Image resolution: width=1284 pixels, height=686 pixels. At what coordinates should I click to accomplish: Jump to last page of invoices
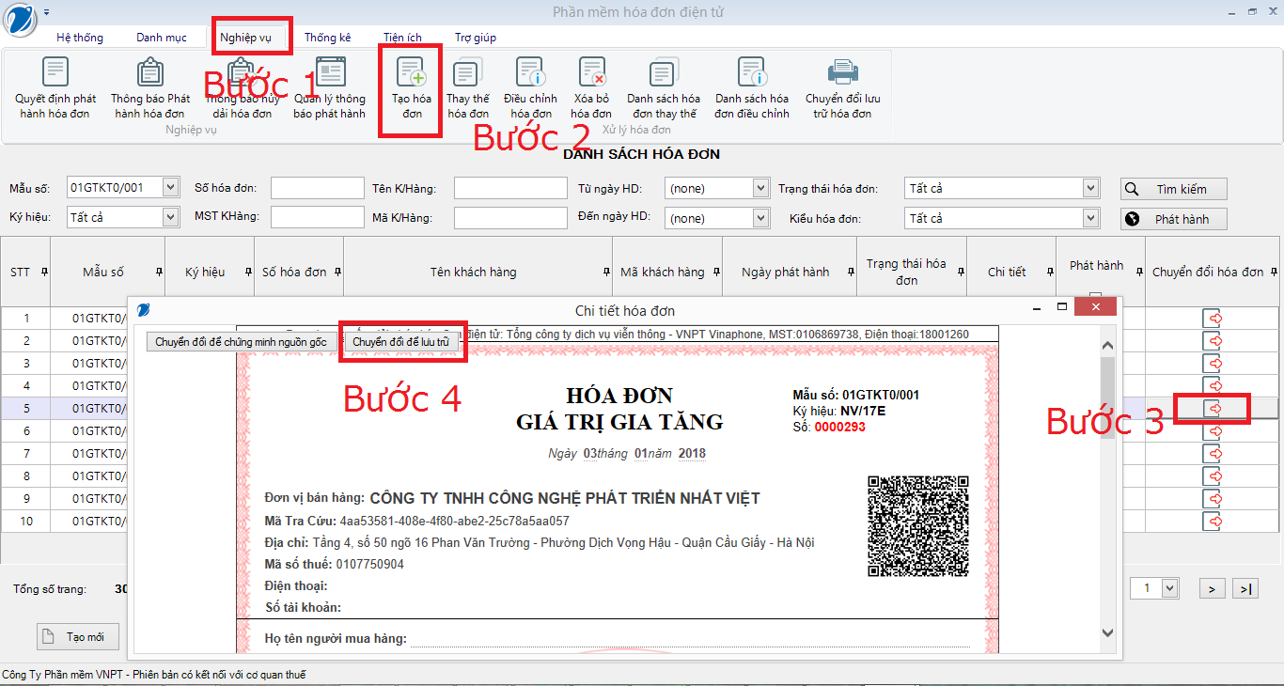click(x=1245, y=588)
